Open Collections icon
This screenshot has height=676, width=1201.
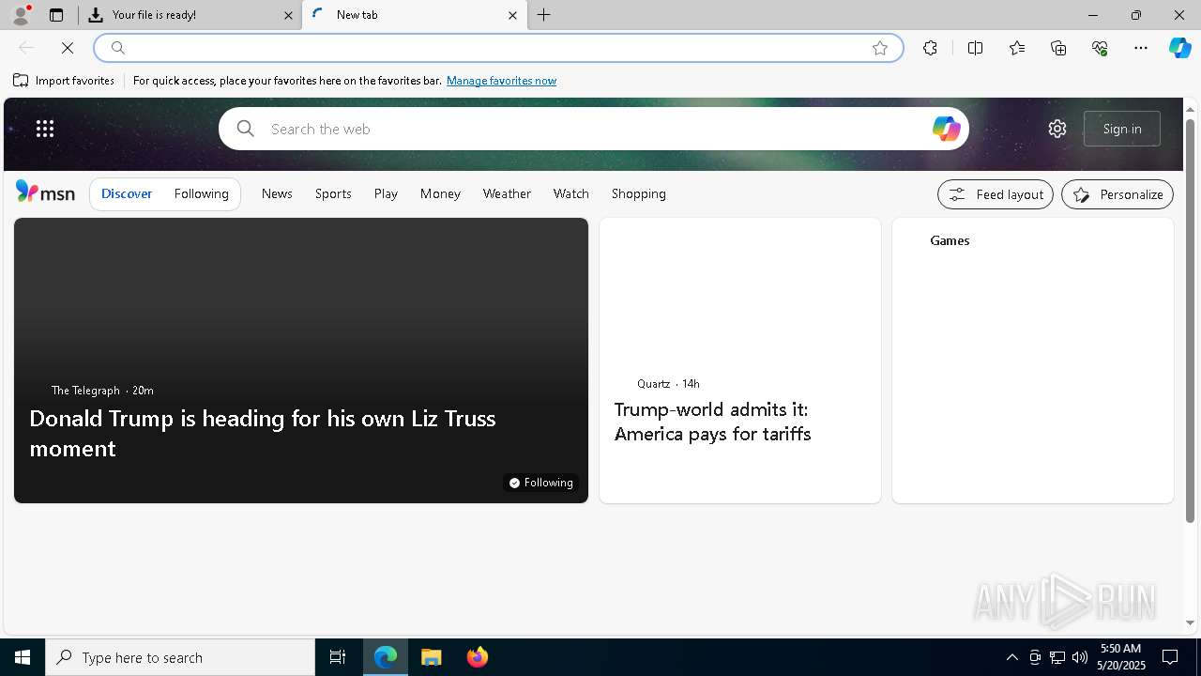pos(1058,48)
